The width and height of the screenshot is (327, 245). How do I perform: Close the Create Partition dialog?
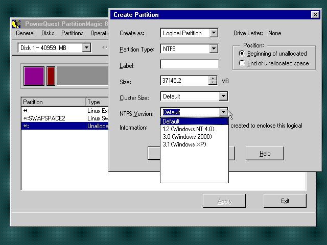(x=315, y=15)
